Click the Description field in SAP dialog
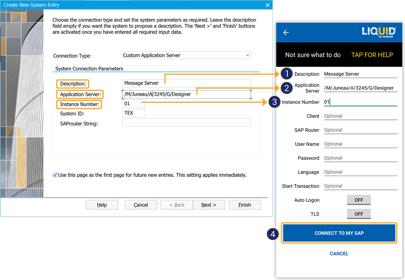This screenshot has height=280, width=405. [186, 83]
